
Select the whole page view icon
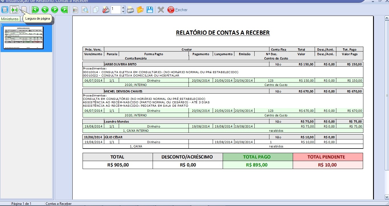click(x=5, y=10)
